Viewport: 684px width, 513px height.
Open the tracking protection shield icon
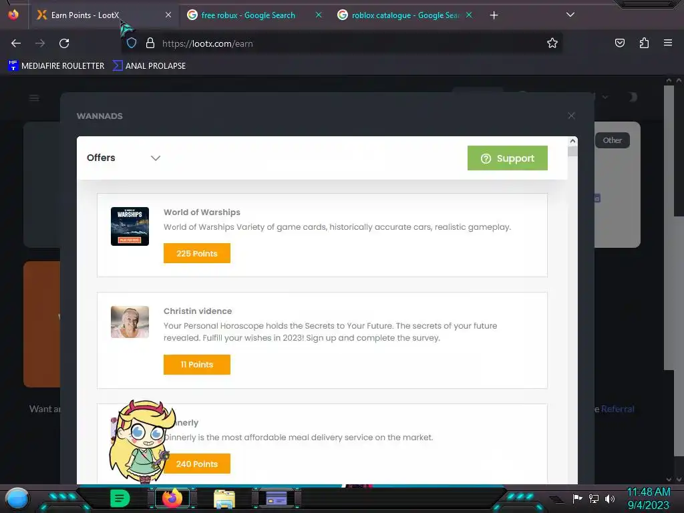[132, 43]
